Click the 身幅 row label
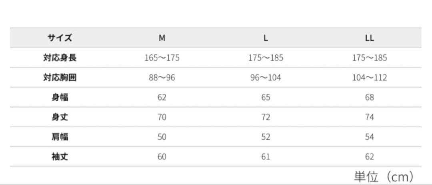This screenshot has height=185, width=432. pyautogui.click(x=60, y=97)
